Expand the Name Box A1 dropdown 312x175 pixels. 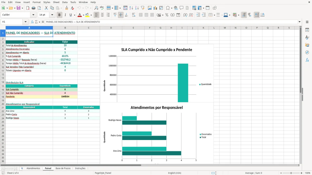[25, 22]
